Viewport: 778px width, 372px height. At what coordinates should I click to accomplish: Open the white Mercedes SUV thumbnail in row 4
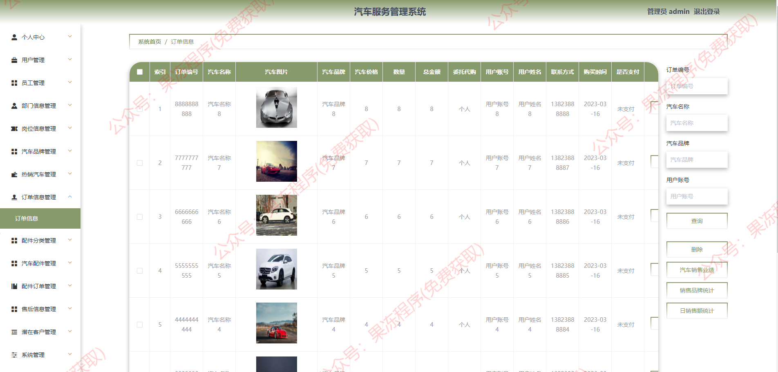pos(277,269)
